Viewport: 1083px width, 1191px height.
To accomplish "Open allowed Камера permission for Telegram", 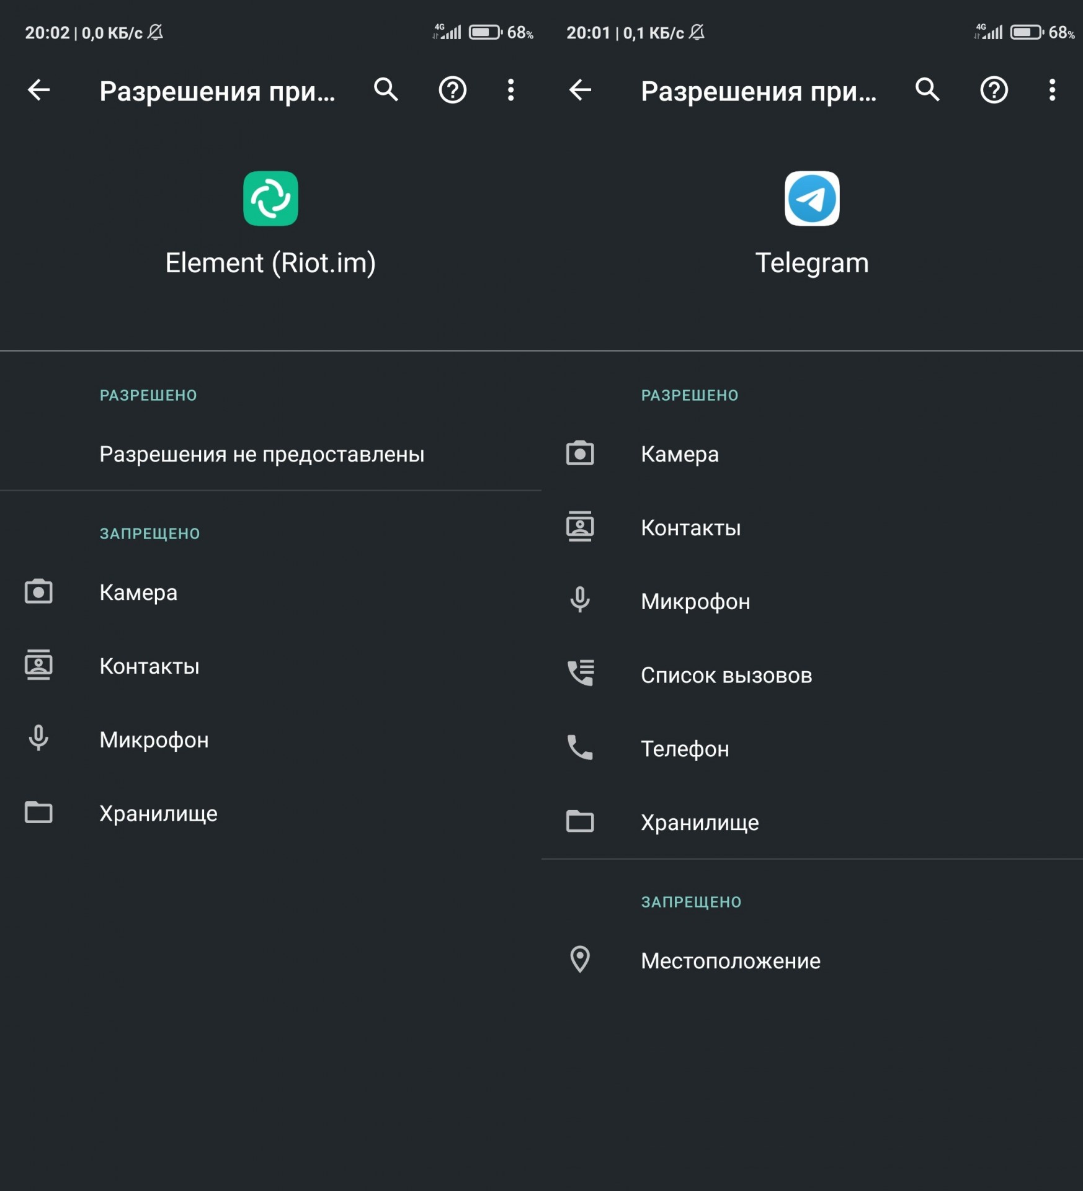I will 812,454.
